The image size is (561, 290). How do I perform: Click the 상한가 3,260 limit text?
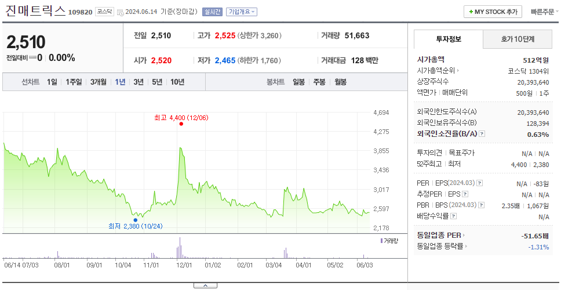[260, 35]
